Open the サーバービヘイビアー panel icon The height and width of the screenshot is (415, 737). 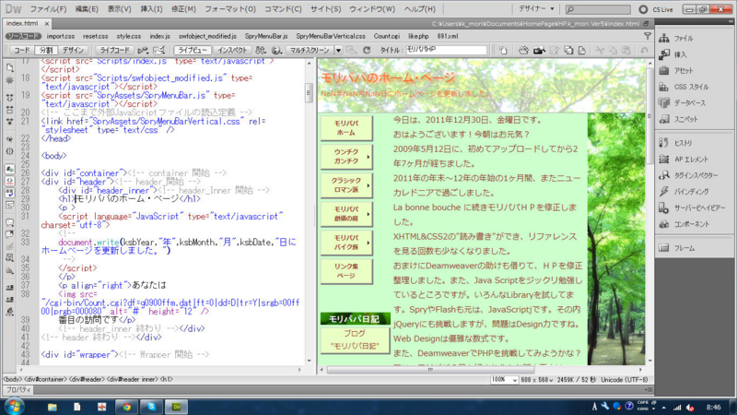tap(664, 208)
